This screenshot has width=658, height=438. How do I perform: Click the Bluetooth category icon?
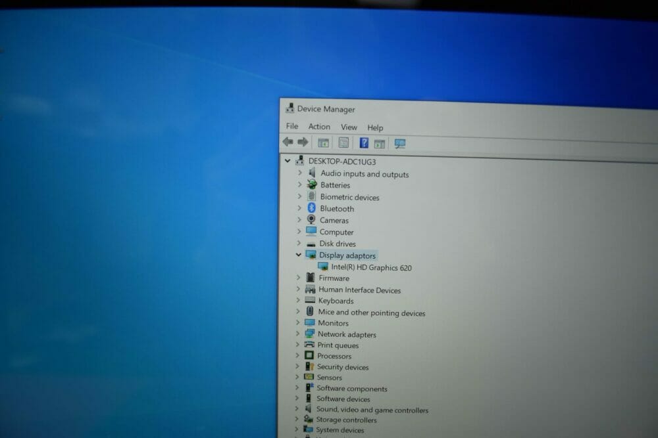coord(311,208)
